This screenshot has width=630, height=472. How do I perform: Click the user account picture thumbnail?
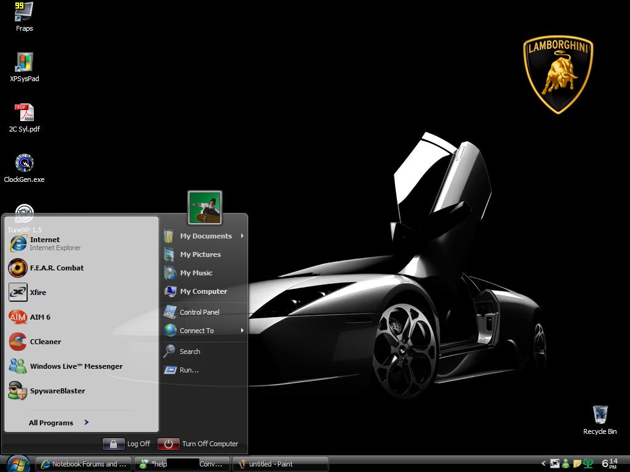[x=205, y=208]
